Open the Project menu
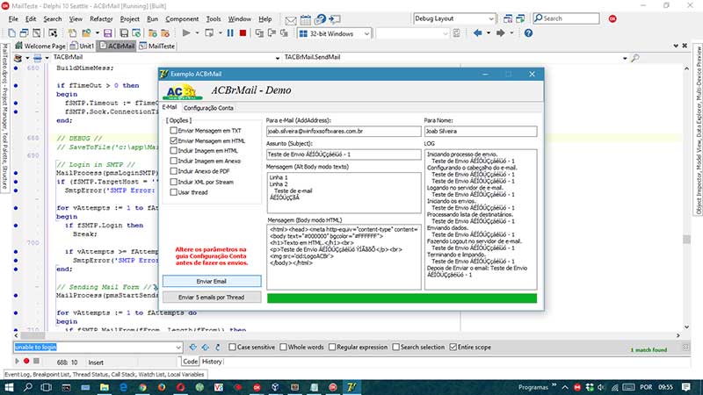This screenshot has width=703, height=395. click(x=129, y=18)
